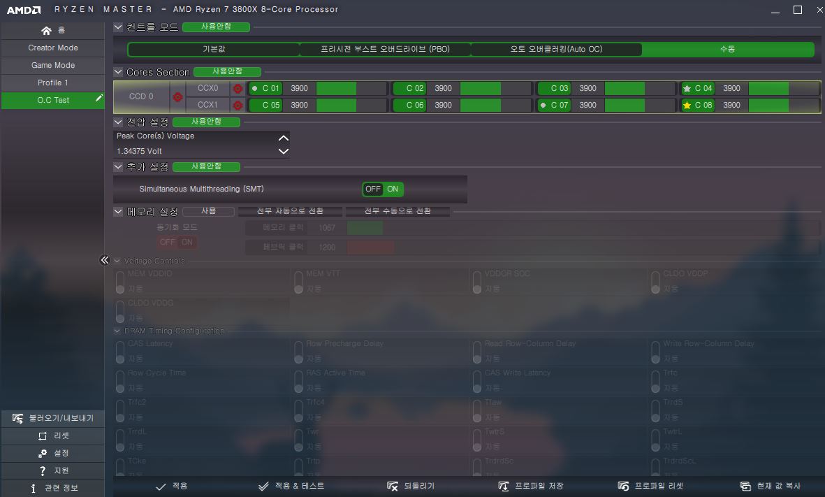Click the AMD logo in title bar
Image resolution: width=825 pixels, height=497 pixels.
[x=24, y=10]
